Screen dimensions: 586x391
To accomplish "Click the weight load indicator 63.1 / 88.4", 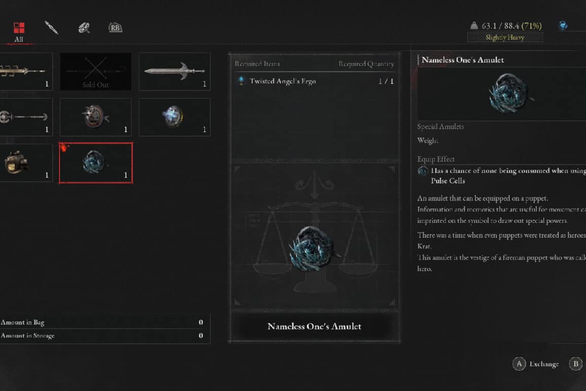I will click(506, 26).
